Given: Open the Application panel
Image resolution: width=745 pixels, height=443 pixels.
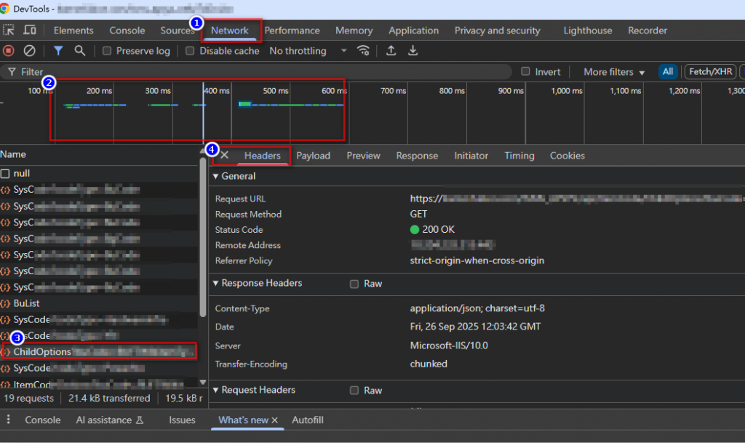Looking at the screenshot, I should (x=413, y=31).
